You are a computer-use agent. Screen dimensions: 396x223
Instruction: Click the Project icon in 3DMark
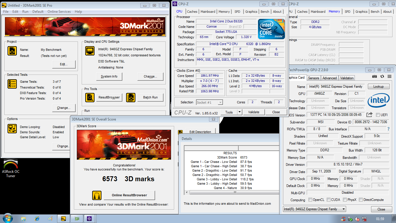coord(12,51)
